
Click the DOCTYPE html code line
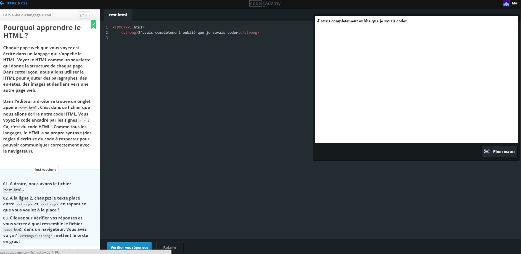click(x=128, y=27)
